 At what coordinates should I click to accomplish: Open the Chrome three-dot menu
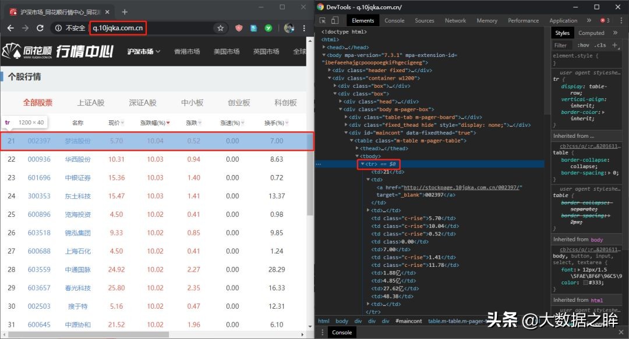pyautogui.click(x=304, y=28)
